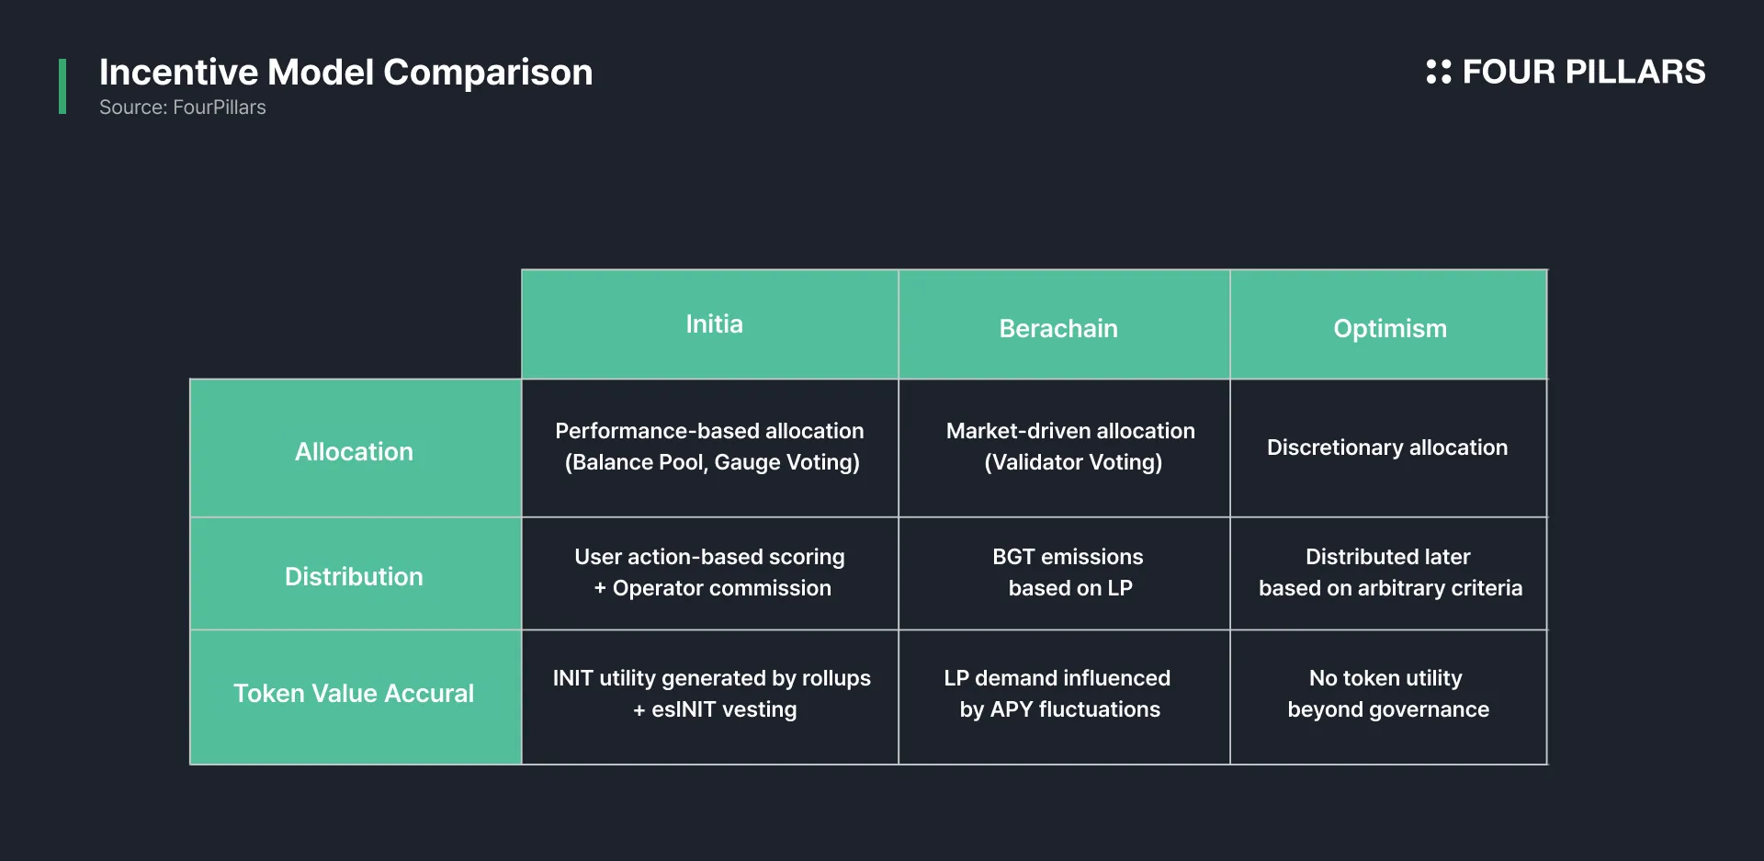Select the Berachain column header
The image size is (1764, 861).
[1058, 328]
